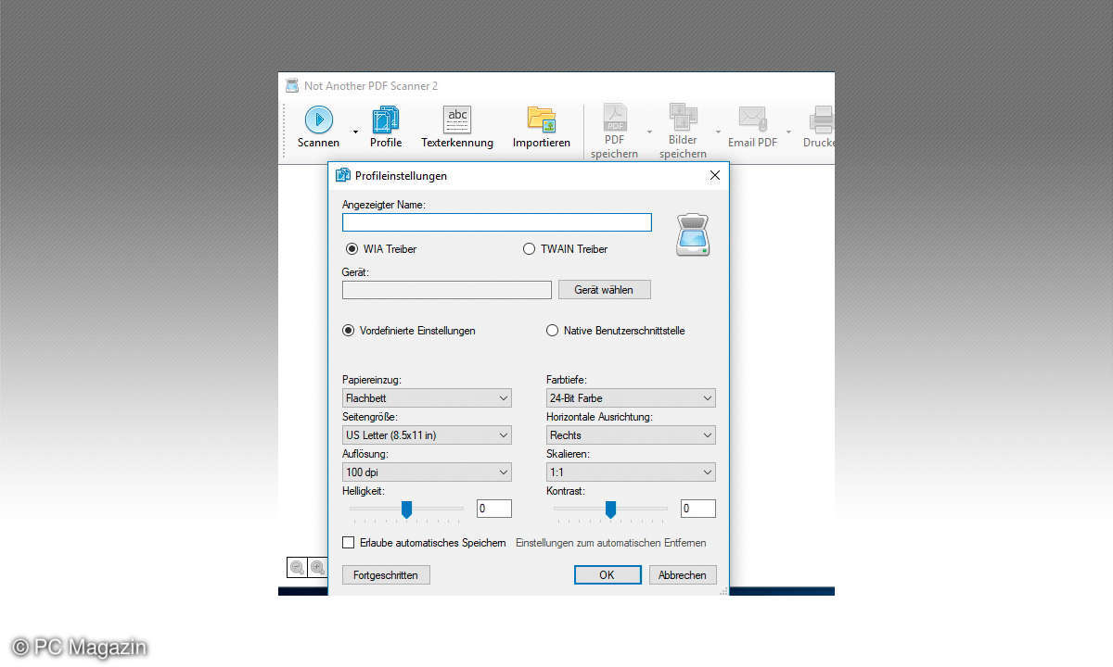Open Einstellungen zum automatischen Entfernen link

pyautogui.click(x=611, y=543)
